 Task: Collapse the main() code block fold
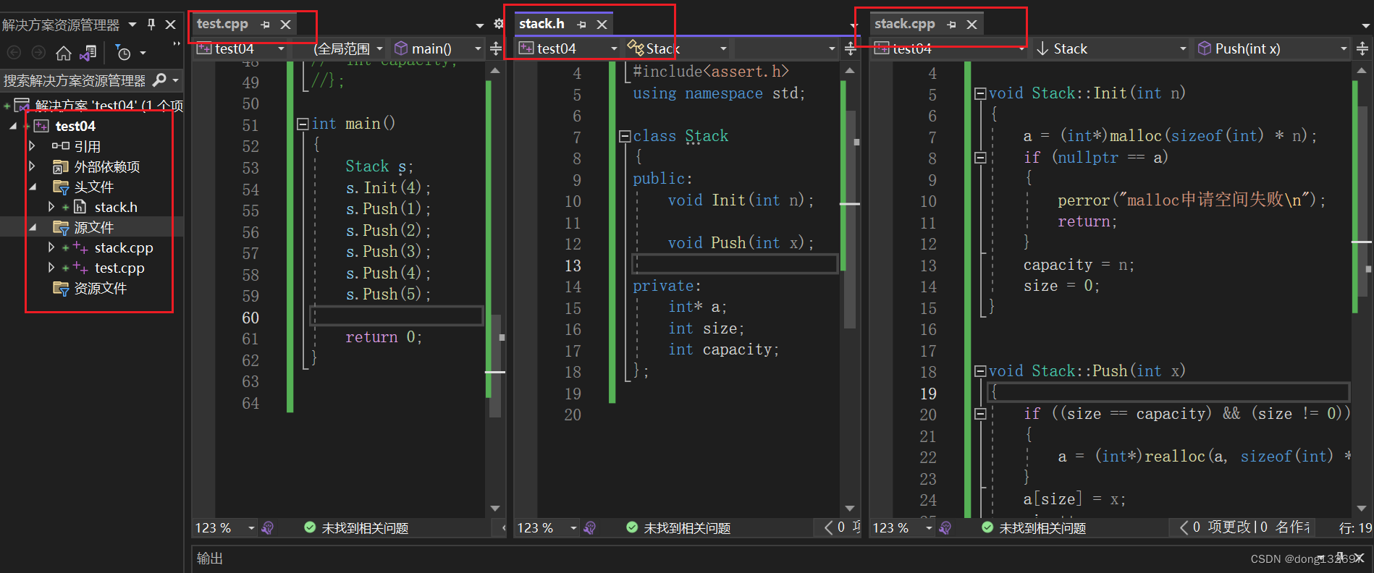(x=303, y=124)
